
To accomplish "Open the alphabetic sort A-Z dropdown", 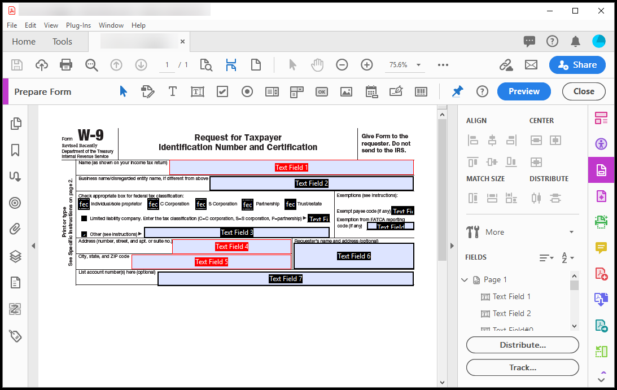I will pos(568,258).
